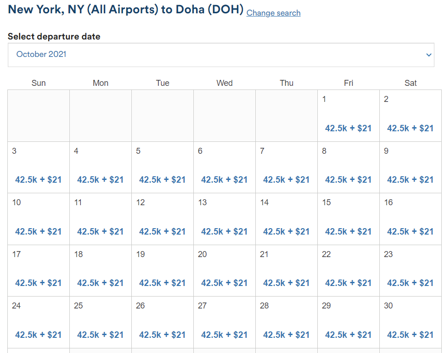Choose October 24 departure fare
The width and height of the screenshot is (445, 353).
point(38,335)
